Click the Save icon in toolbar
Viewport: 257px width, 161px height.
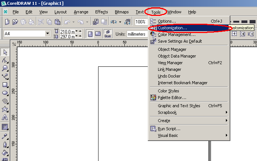pyautogui.click(x=23, y=22)
